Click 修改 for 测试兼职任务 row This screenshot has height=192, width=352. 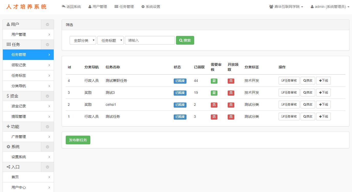tap(308, 81)
